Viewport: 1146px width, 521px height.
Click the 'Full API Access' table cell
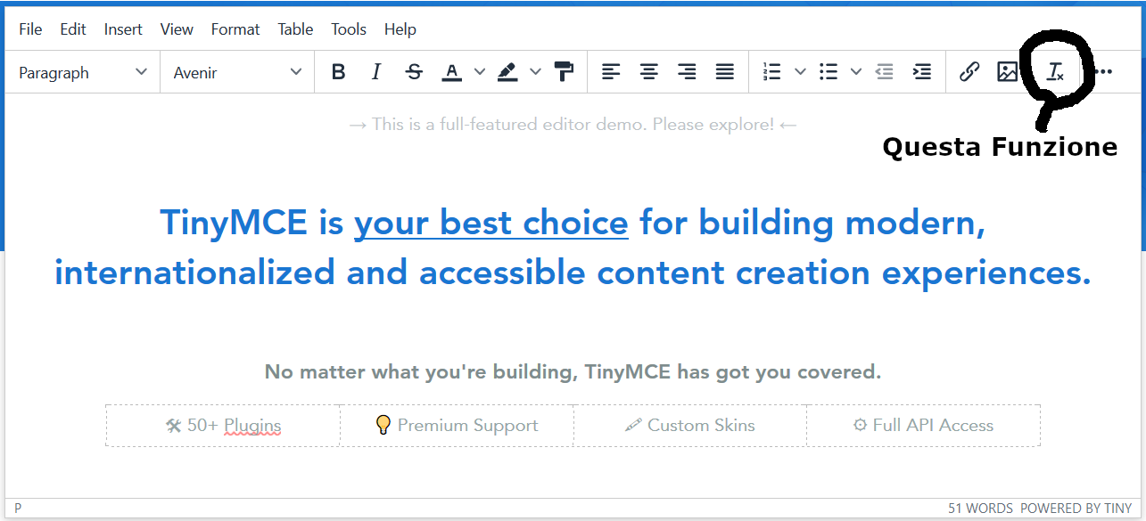tap(923, 426)
